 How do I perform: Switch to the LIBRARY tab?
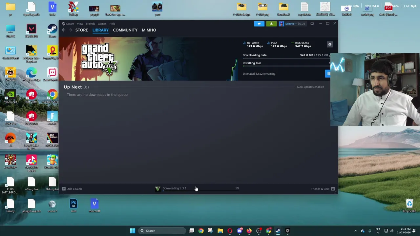(100, 30)
